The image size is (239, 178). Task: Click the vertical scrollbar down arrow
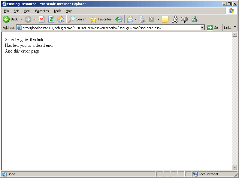235,167
